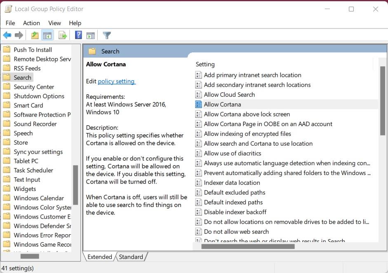Switch to the Standard tab
The height and width of the screenshot is (273, 388).
click(131, 257)
